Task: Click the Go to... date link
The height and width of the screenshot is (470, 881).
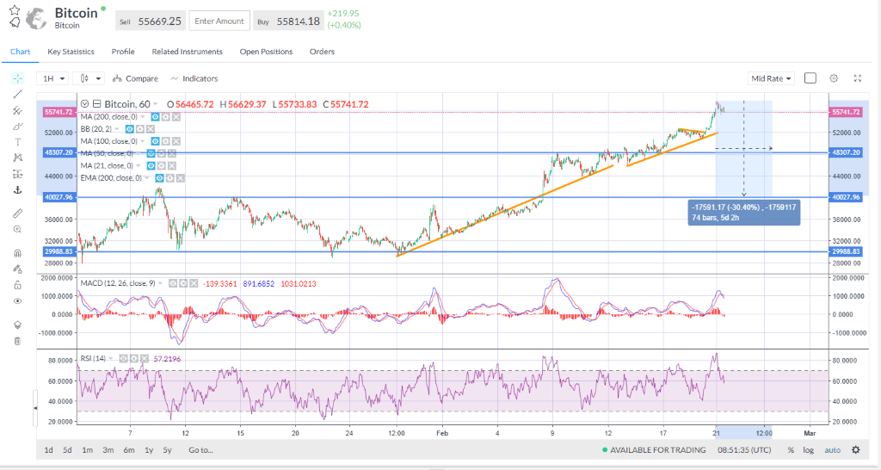Action: tap(200, 449)
